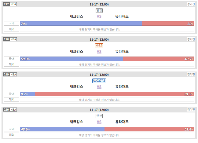Screen dimensions: 198x143
Task: Click the 48.6% blue bar in match 220
Action: click(x=62, y=129)
